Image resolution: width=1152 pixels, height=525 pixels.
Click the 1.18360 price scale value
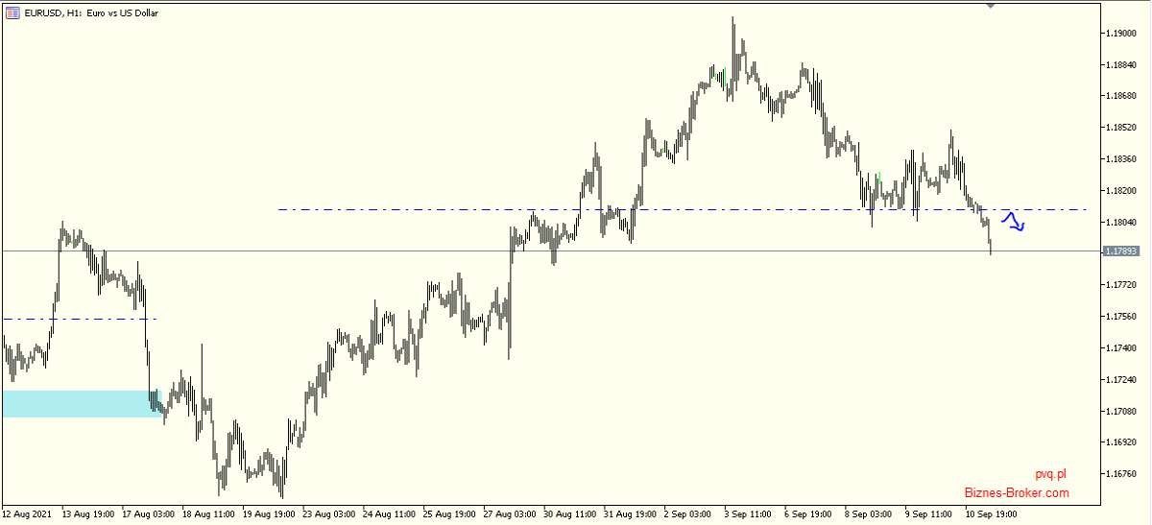tap(1120, 159)
